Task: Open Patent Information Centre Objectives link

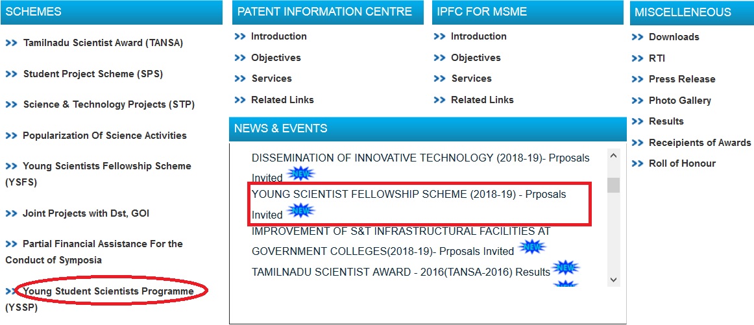Action: [276, 58]
